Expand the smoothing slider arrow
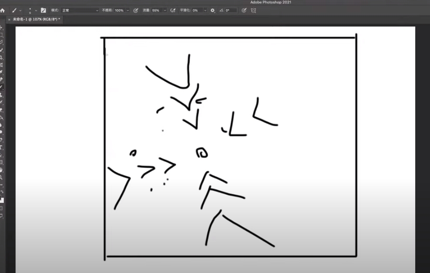The width and height of the screenshot is (430, 273). click(x=205, y=11)
